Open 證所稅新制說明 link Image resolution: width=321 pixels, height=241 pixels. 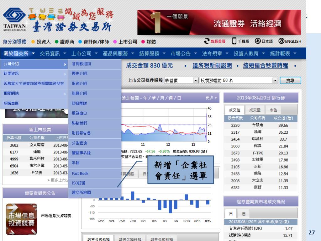[212, 66]
